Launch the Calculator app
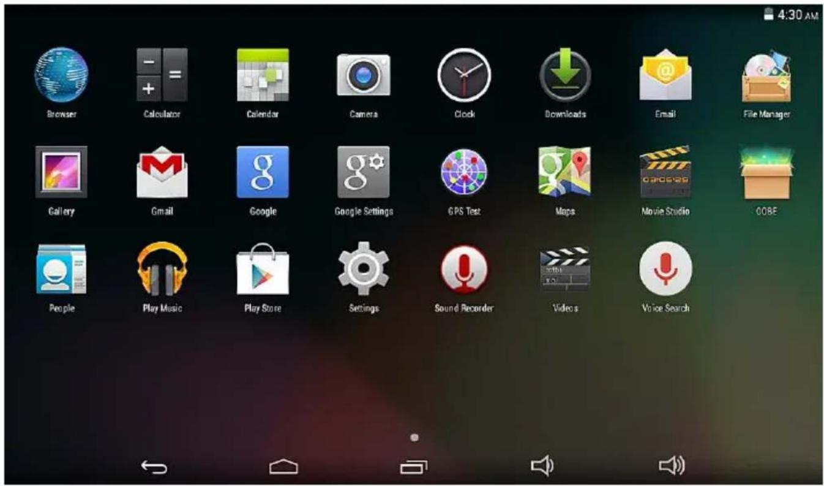The image size is (824, 486). click(162, 75)
